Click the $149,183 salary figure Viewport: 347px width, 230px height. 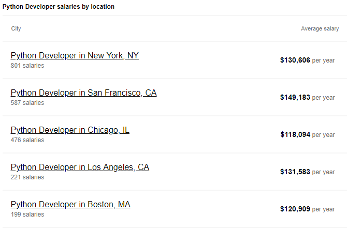295,98
